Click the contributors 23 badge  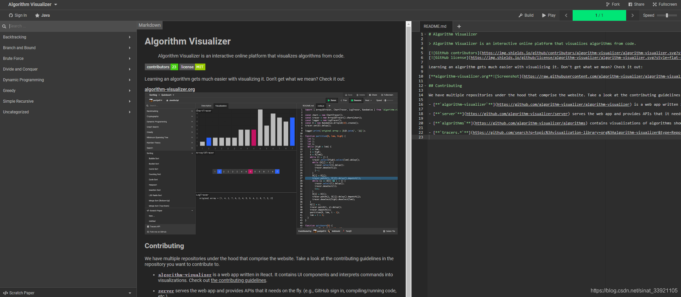pos(162,67)
